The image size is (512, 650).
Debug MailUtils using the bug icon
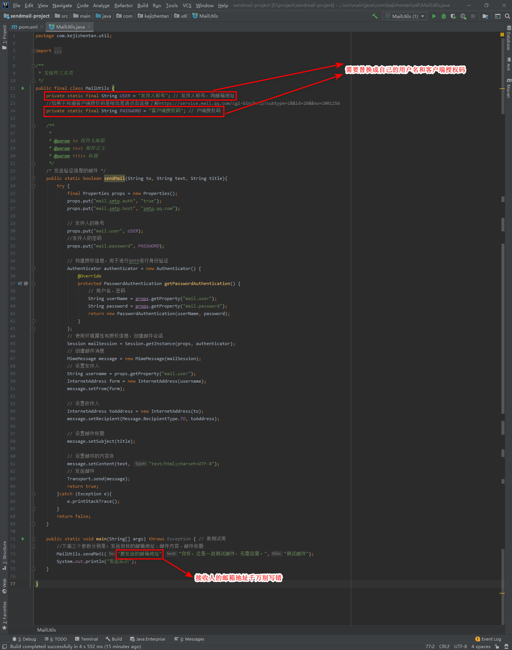[444, 16]
